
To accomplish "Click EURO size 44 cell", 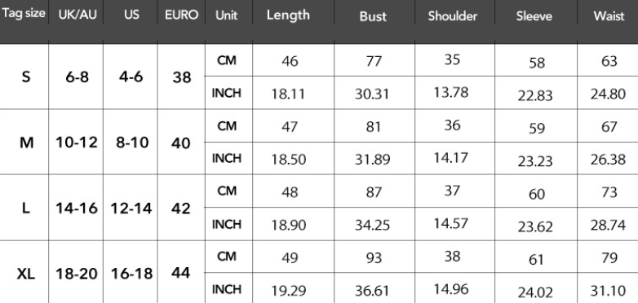I will click(181, 273).
